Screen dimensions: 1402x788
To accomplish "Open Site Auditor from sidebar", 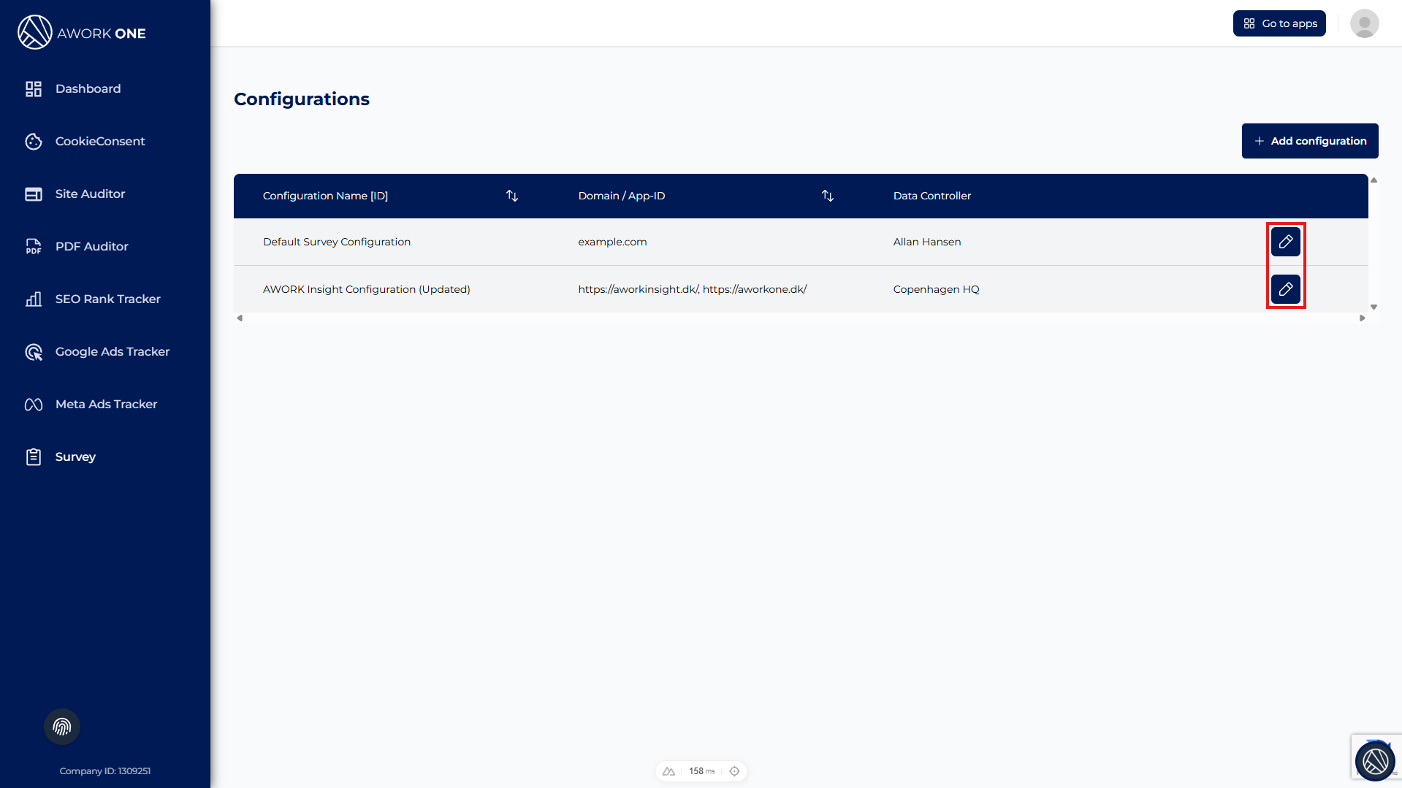I will tap(90, 194).
